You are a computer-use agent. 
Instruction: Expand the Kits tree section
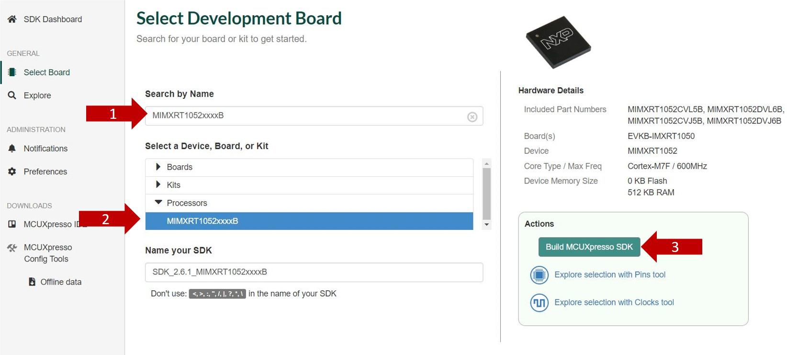158,184
